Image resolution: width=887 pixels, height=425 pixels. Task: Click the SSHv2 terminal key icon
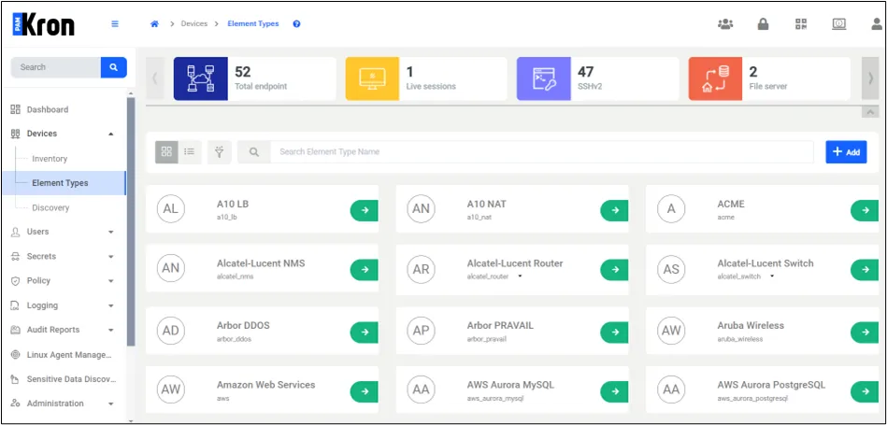[x=544, y=78]
